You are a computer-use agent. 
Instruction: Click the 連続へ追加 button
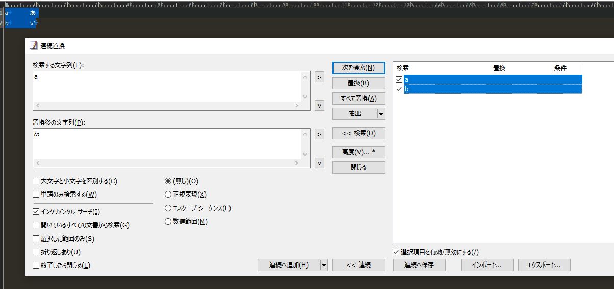(289, 264)
